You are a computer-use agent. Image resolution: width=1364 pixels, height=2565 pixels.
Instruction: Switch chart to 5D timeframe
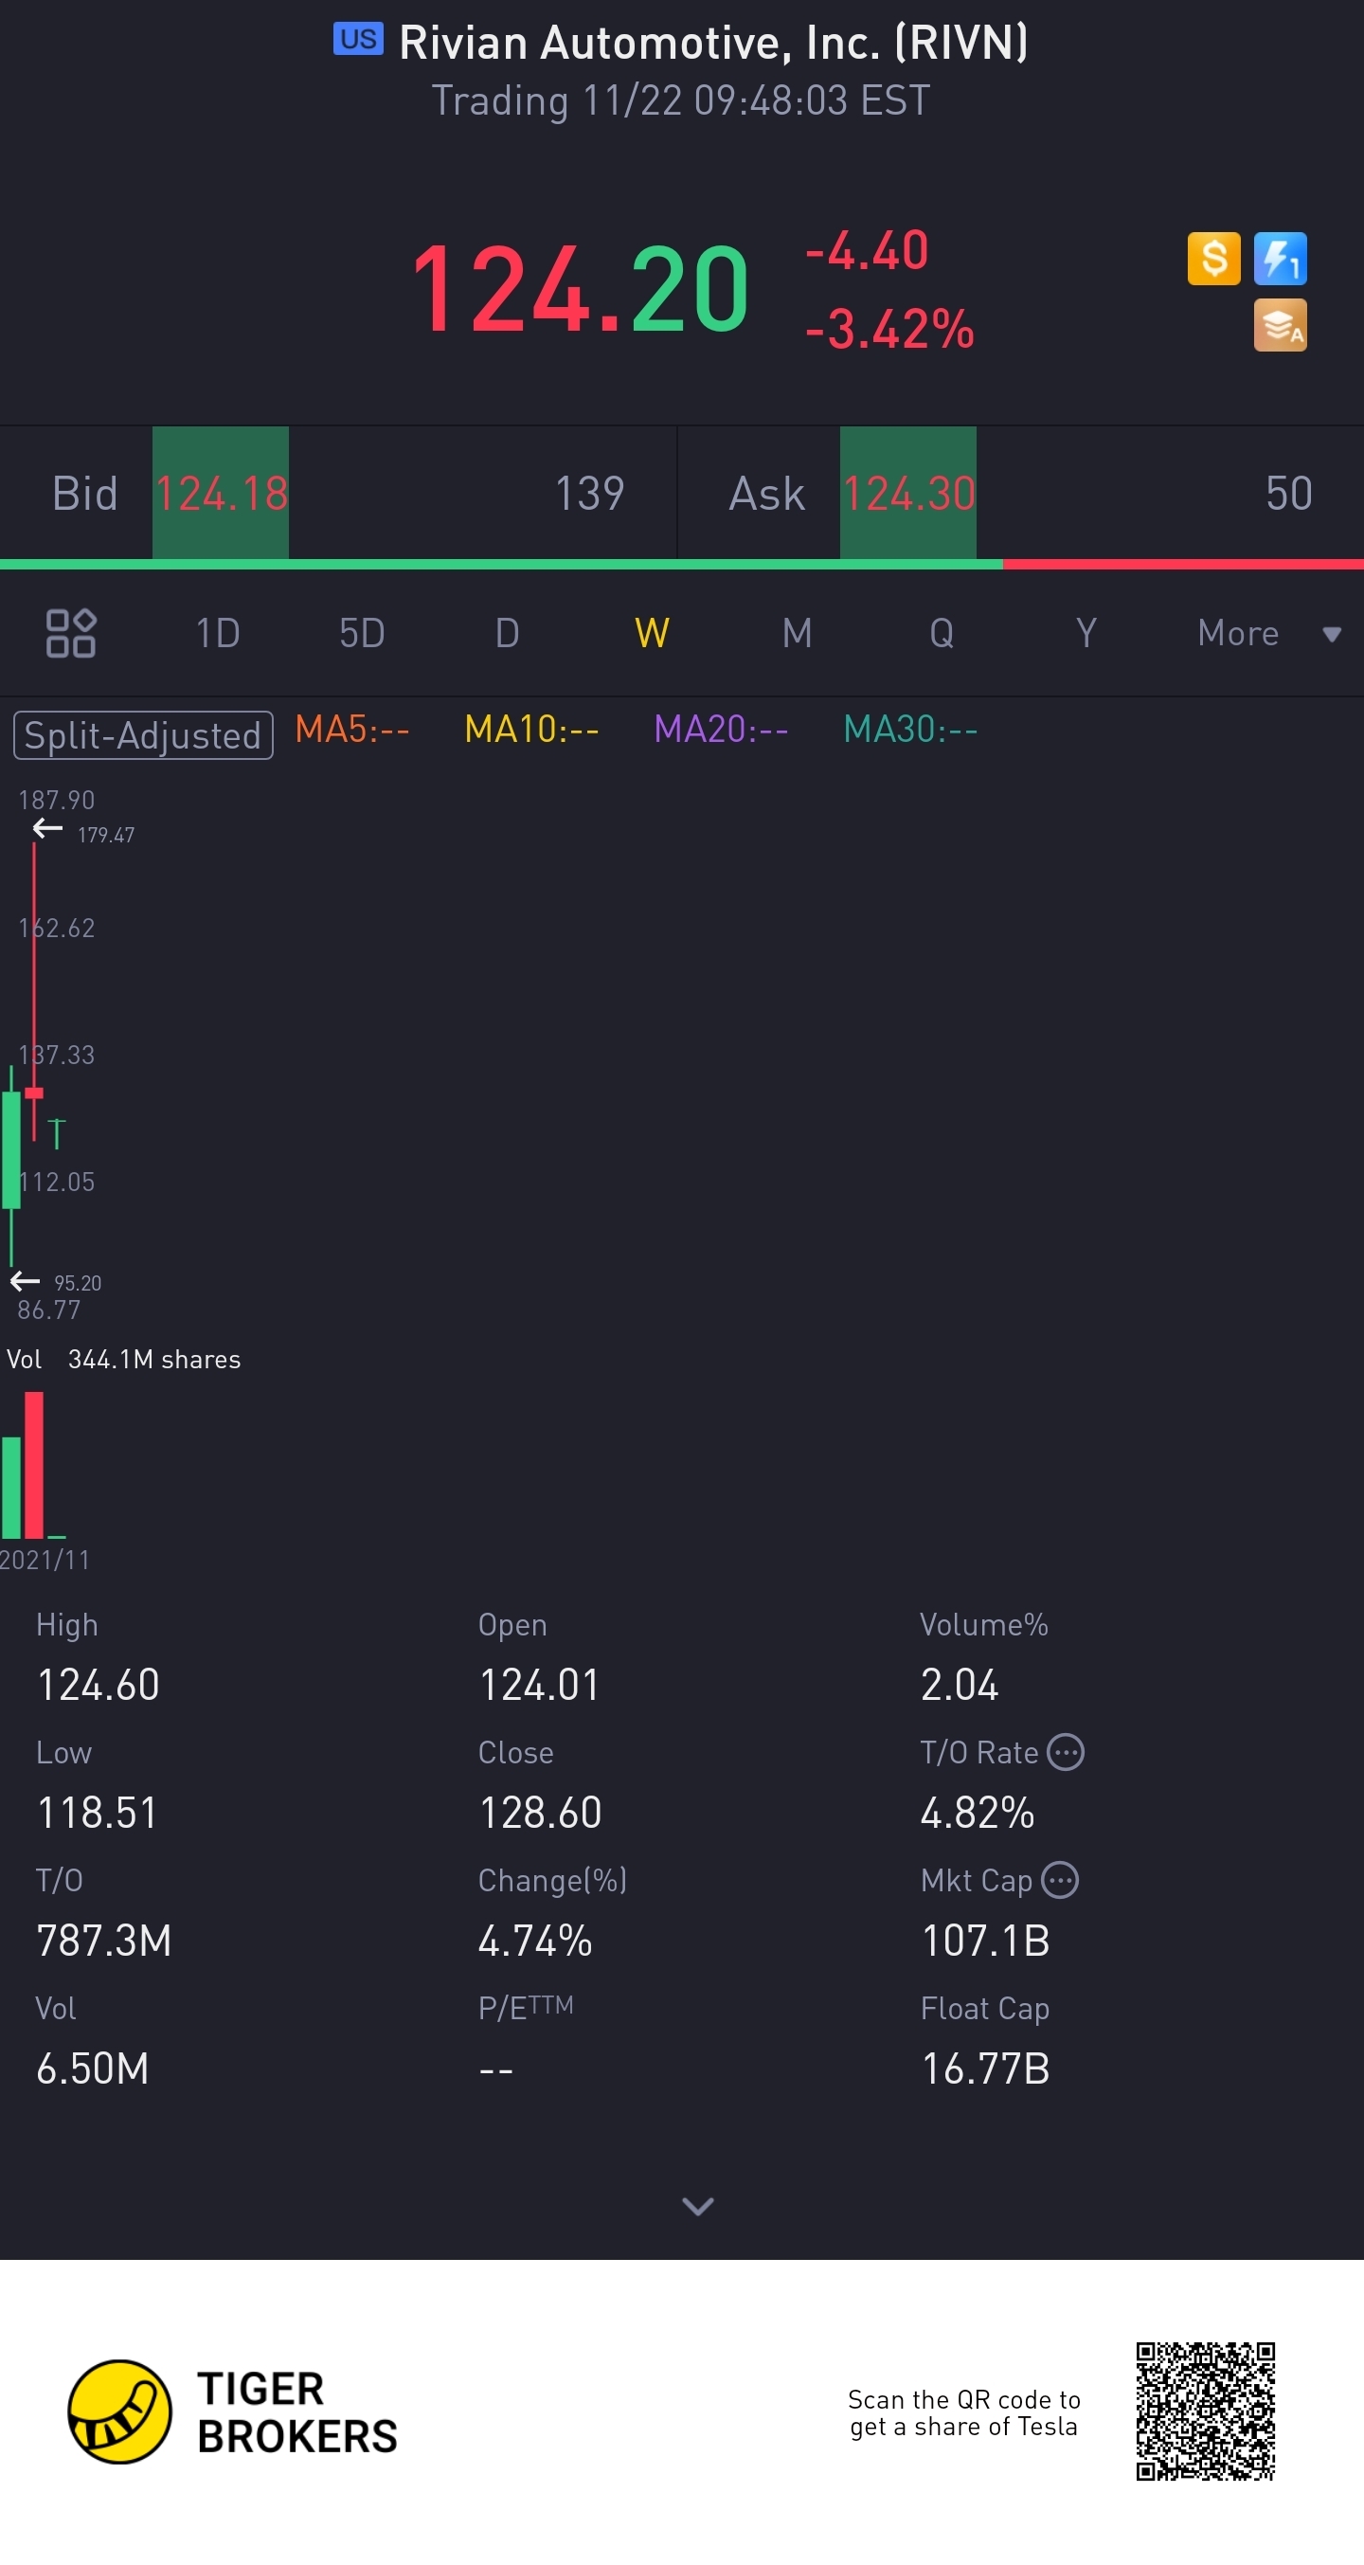[362, 633]
